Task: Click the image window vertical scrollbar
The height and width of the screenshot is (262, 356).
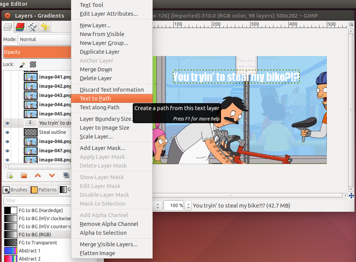Action: (x=351, y=110)
